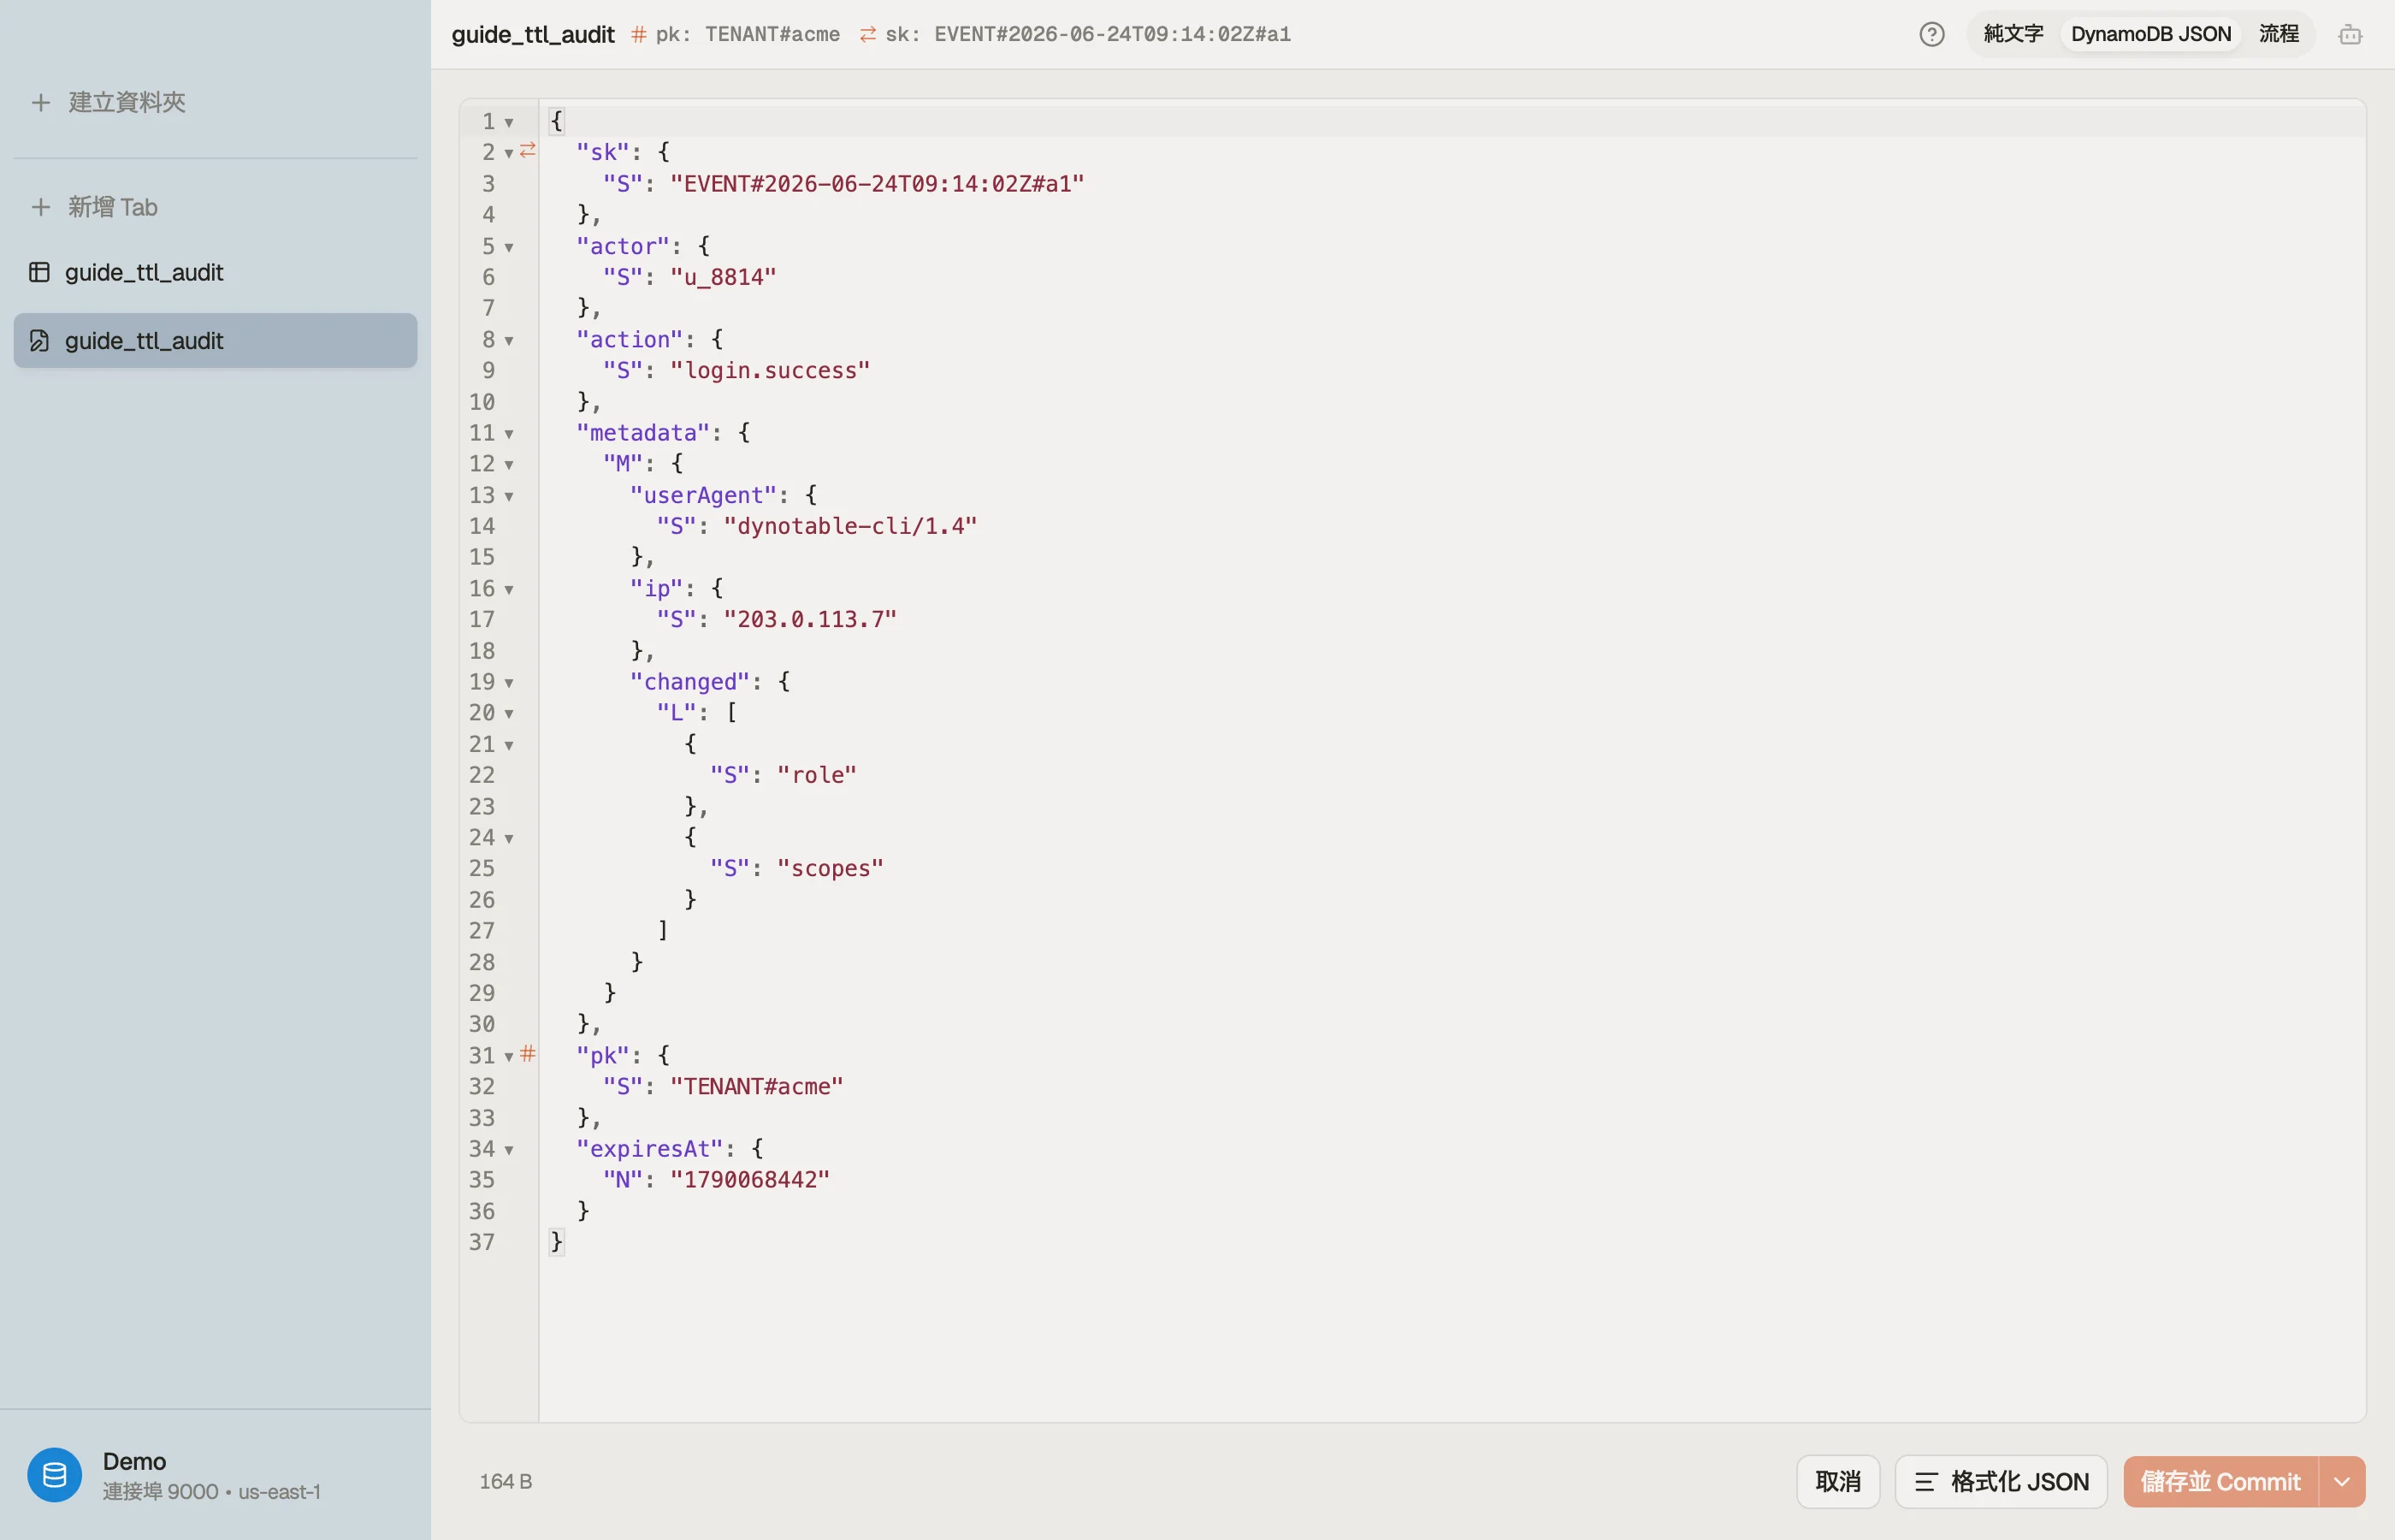
Task: Open the selected guide_ttl_audit item tab
Action: pos(215,341)
